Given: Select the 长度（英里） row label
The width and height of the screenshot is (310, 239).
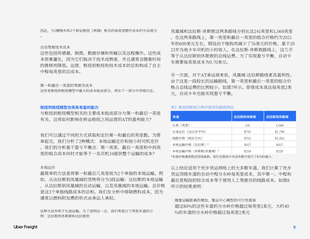Looking at the screenshot, I should click(x=181, y=125).
